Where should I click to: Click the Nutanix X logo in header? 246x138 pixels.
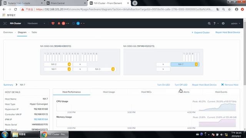(5, 23)
